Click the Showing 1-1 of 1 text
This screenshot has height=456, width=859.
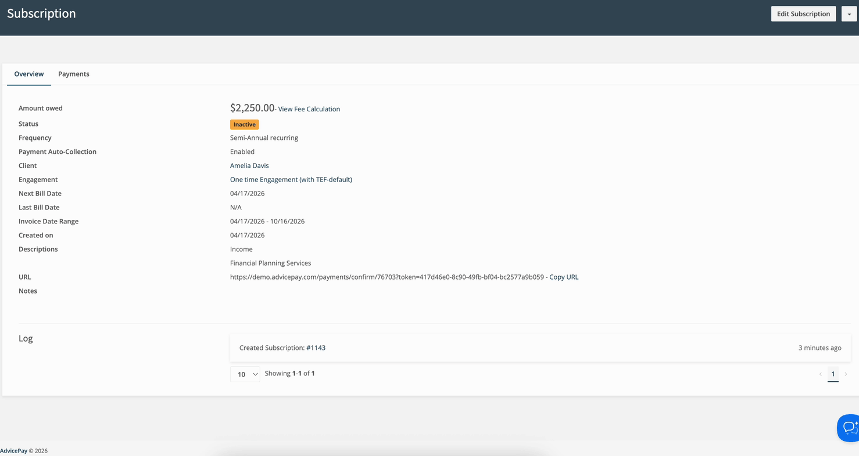click(x=289, y=374)
